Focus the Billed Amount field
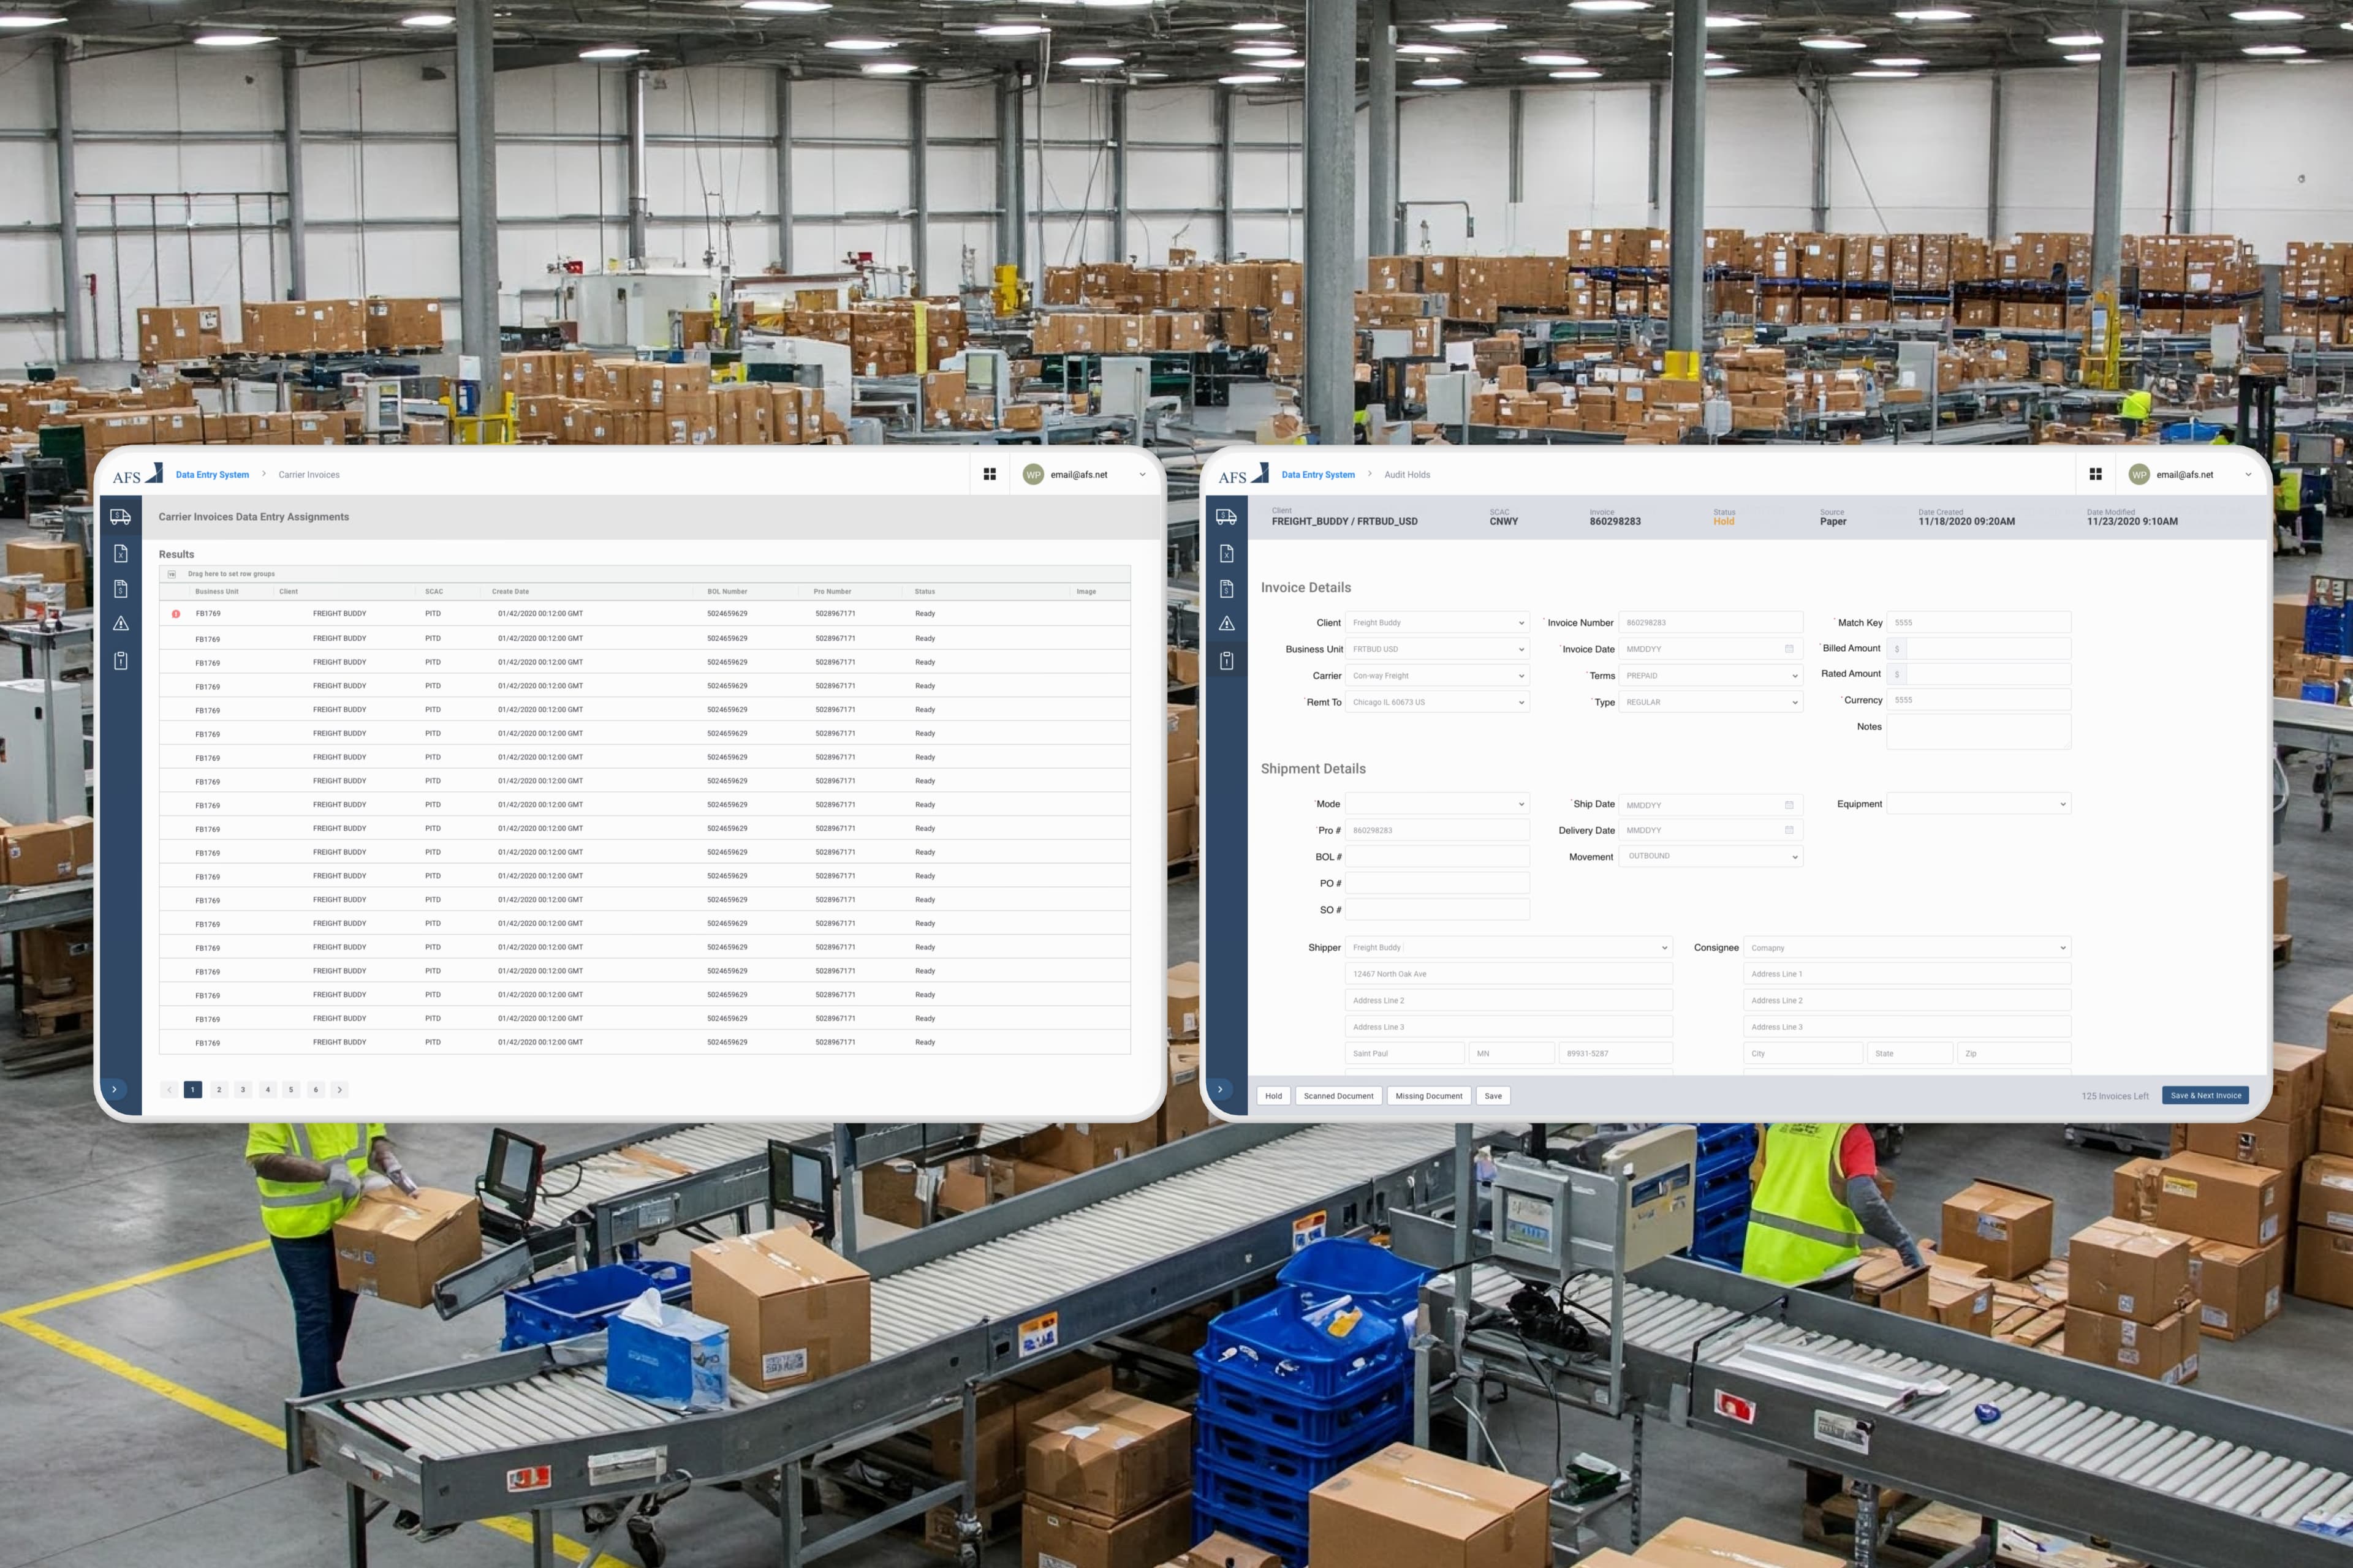The height and width of the screenshot is (1568, 2353). (1978, 649)
